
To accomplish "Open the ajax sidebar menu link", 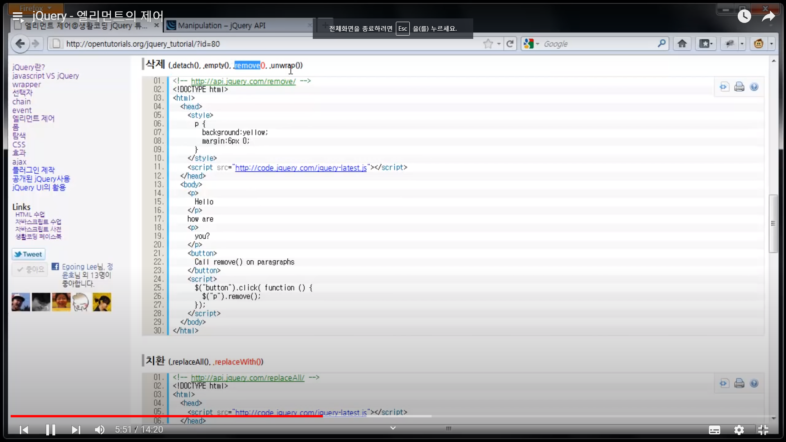I will coord(19,162).
